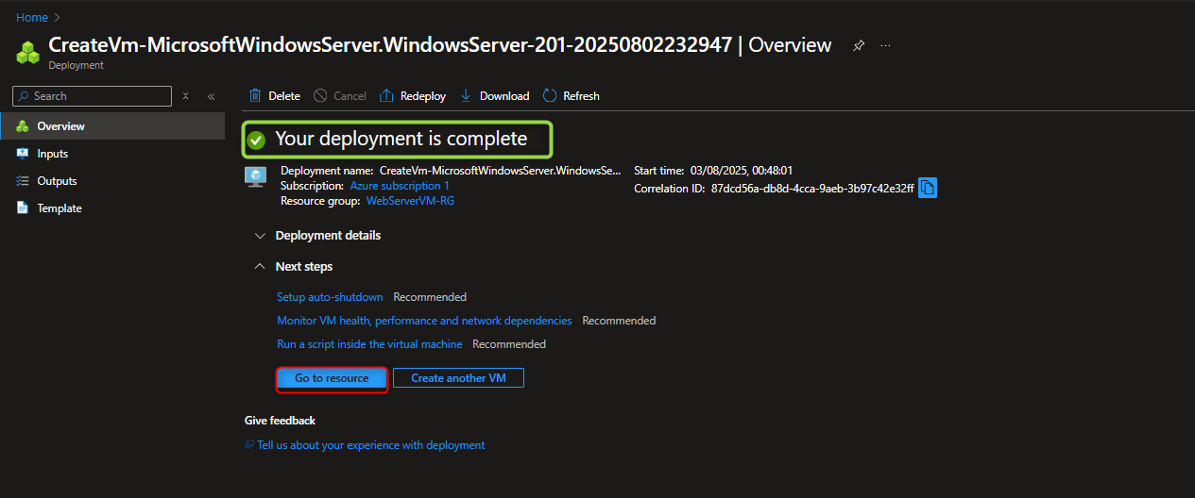Click the green deployment success checkmark icon
This screenshot has width=1195, height=498.
256,141
